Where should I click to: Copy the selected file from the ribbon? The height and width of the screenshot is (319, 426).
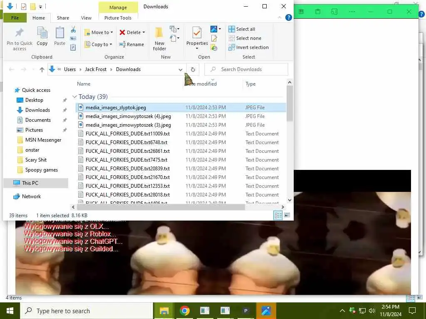pos(42,37)
